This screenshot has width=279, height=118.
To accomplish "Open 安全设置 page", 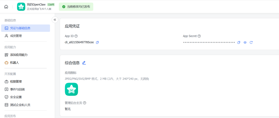I will click(x=16, y=97).
